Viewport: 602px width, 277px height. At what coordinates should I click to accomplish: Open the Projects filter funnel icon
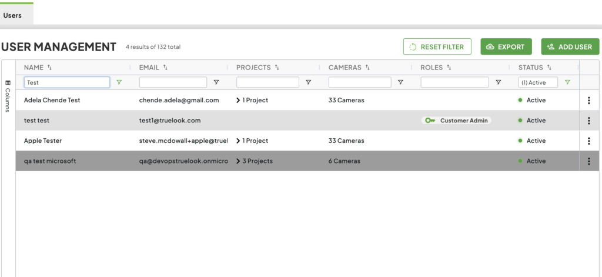coord(308,82)
